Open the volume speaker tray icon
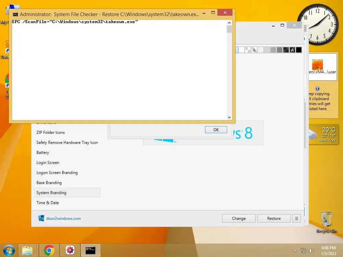Viewport: 343px width, 257px height. pos(311,250)
